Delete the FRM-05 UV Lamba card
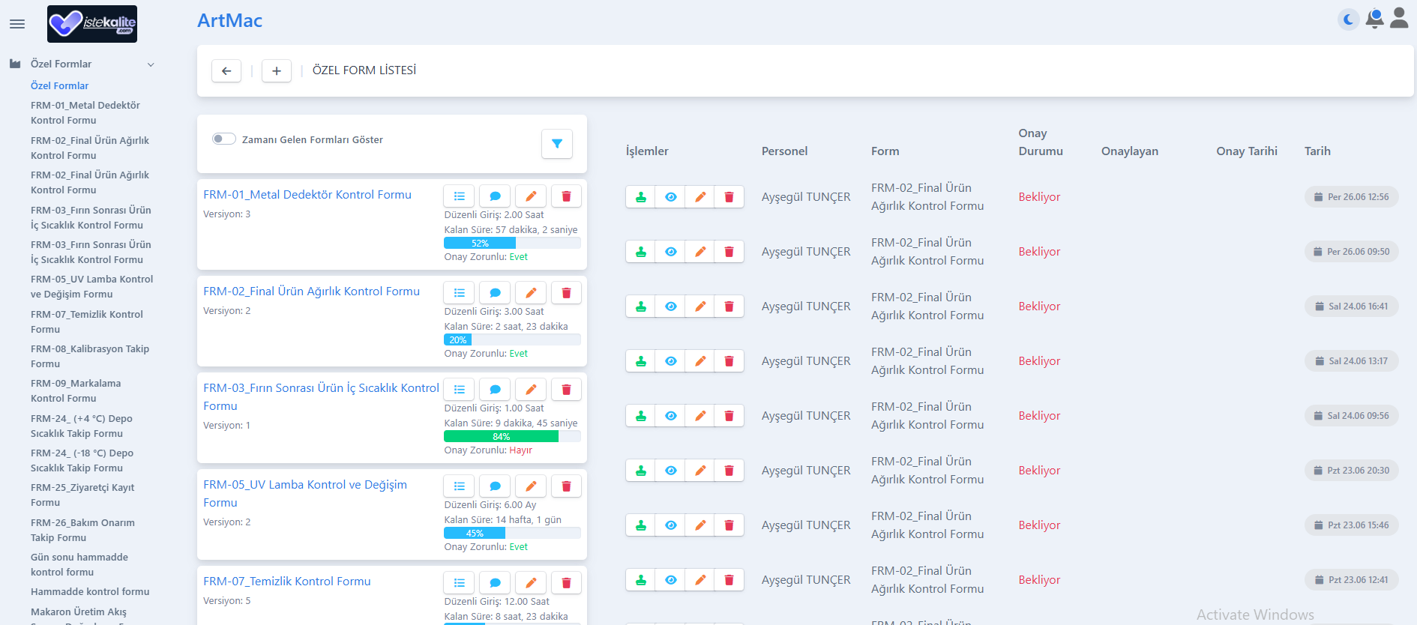Viewport: 1417px width, 625px height. 566,486
